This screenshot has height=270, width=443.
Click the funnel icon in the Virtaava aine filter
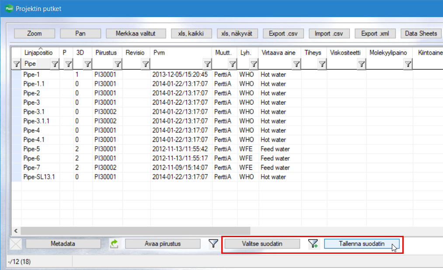click(296, 64)
